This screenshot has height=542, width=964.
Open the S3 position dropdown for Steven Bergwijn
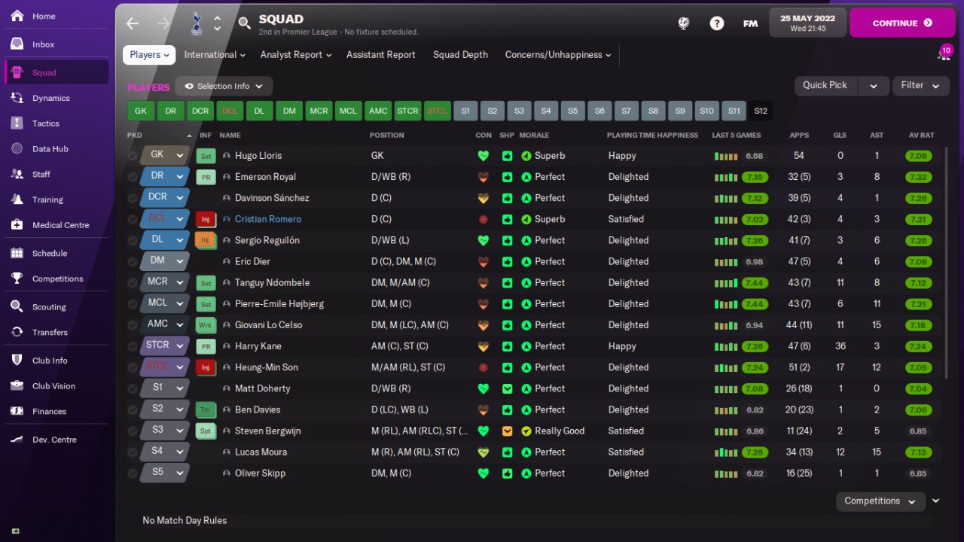point(163,430)
